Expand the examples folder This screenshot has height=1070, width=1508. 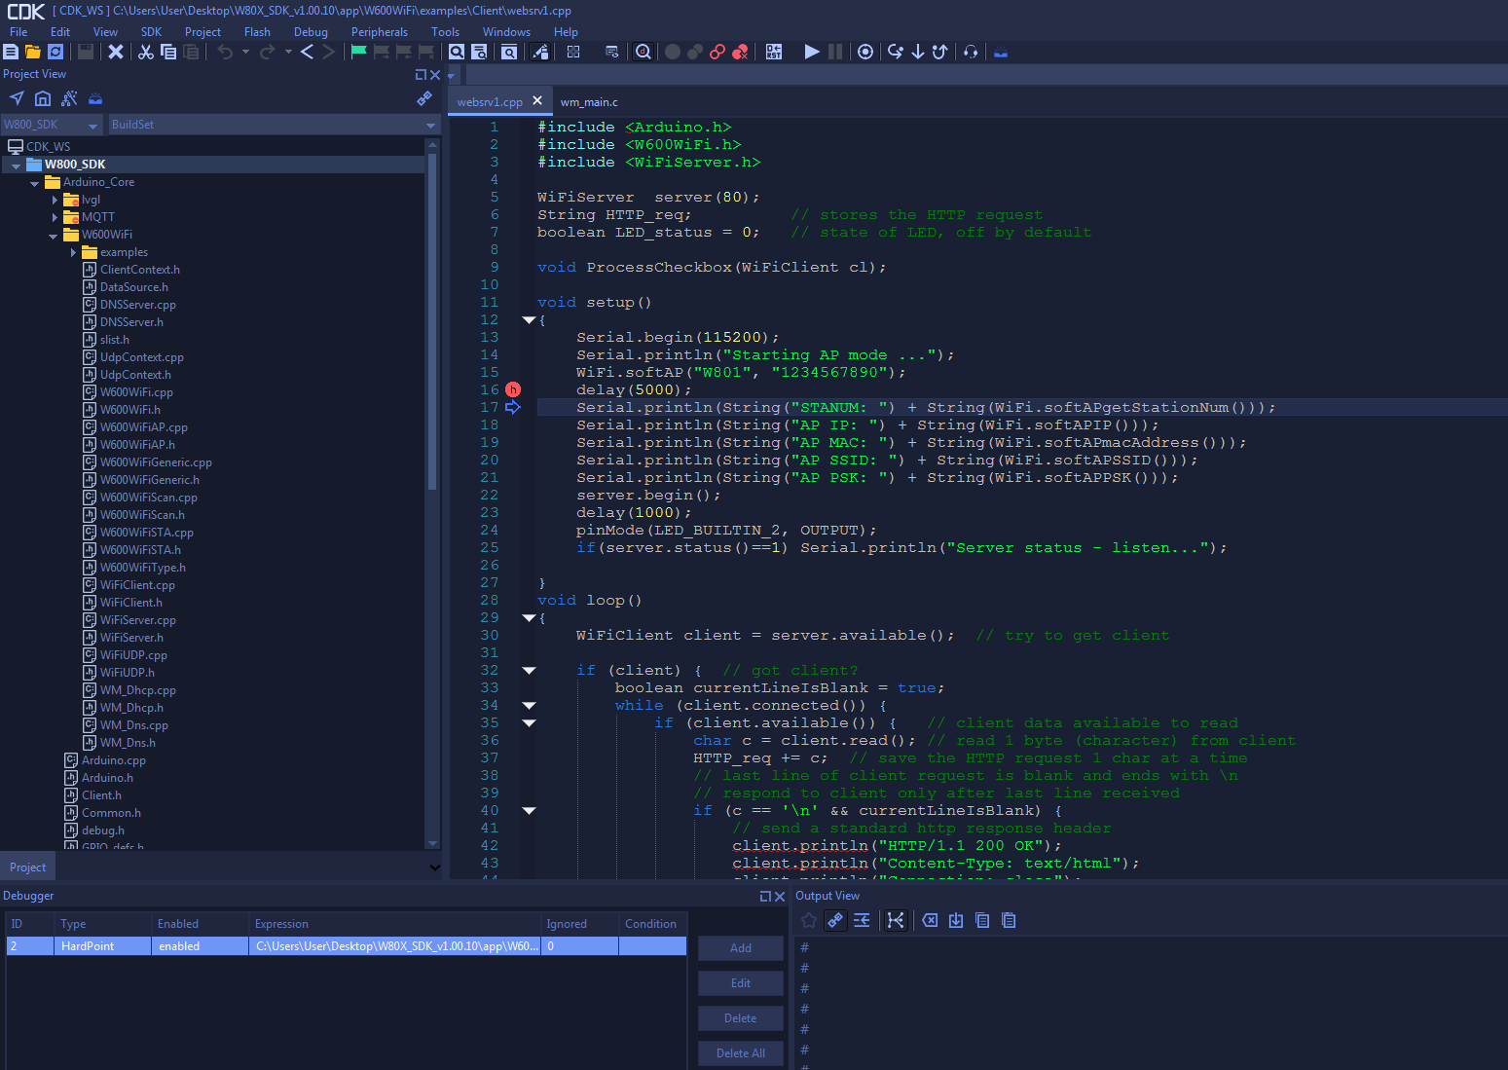point(73,252)
